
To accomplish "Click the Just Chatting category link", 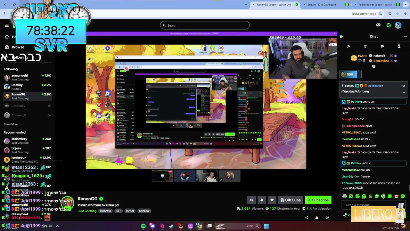I will [x=87, y=211].
